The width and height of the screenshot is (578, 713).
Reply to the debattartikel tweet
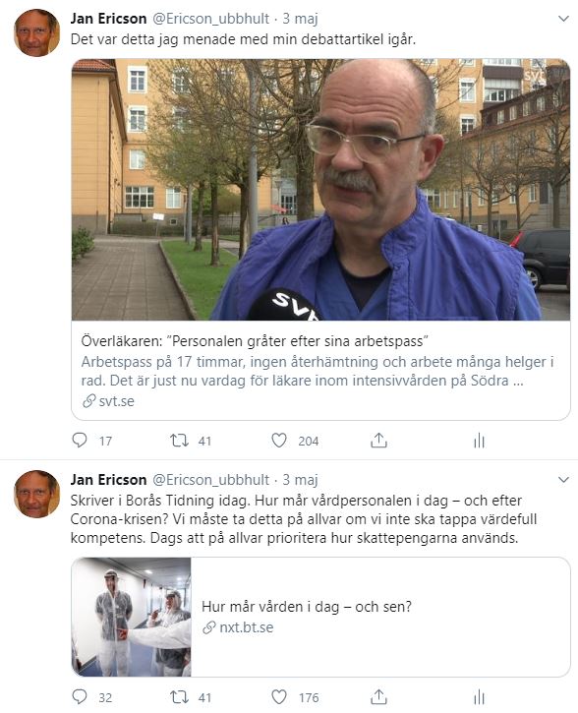coord(80,441)
